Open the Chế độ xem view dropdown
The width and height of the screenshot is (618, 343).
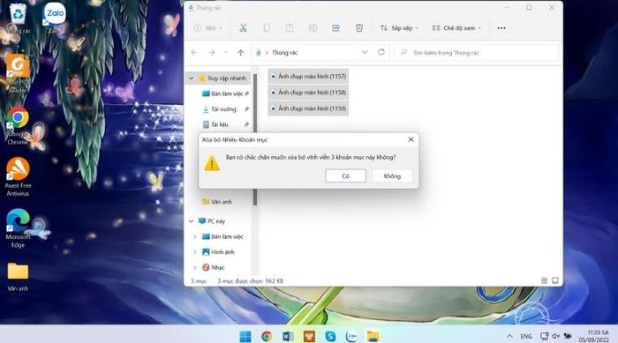coord(456,28)
